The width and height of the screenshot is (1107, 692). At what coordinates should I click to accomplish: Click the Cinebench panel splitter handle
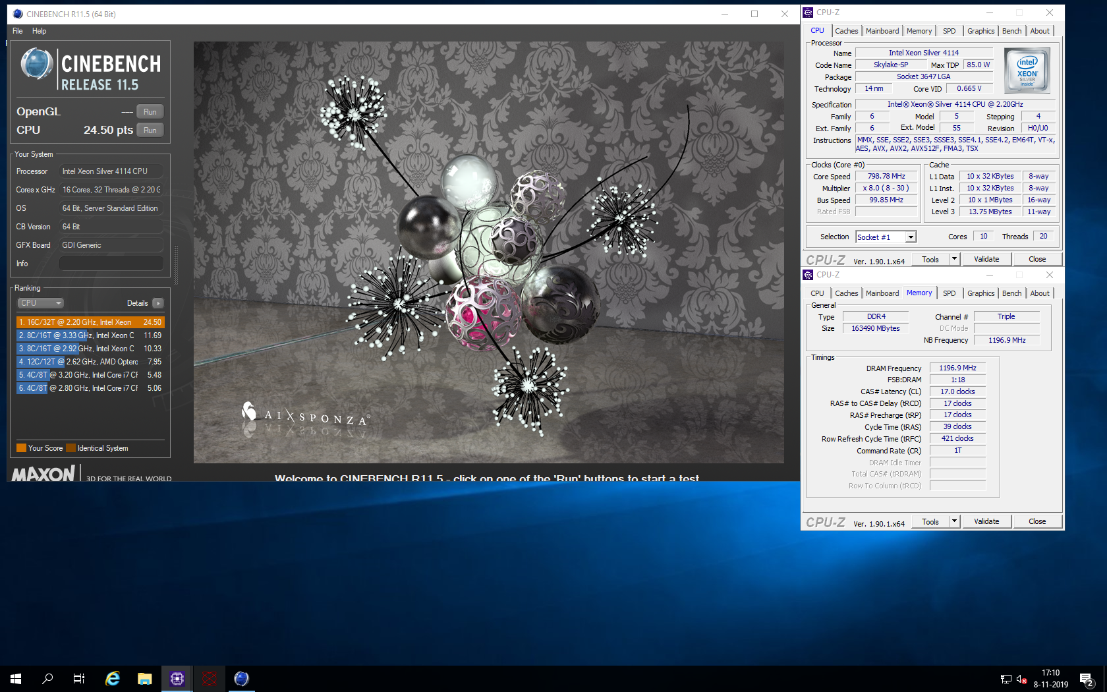176,266
